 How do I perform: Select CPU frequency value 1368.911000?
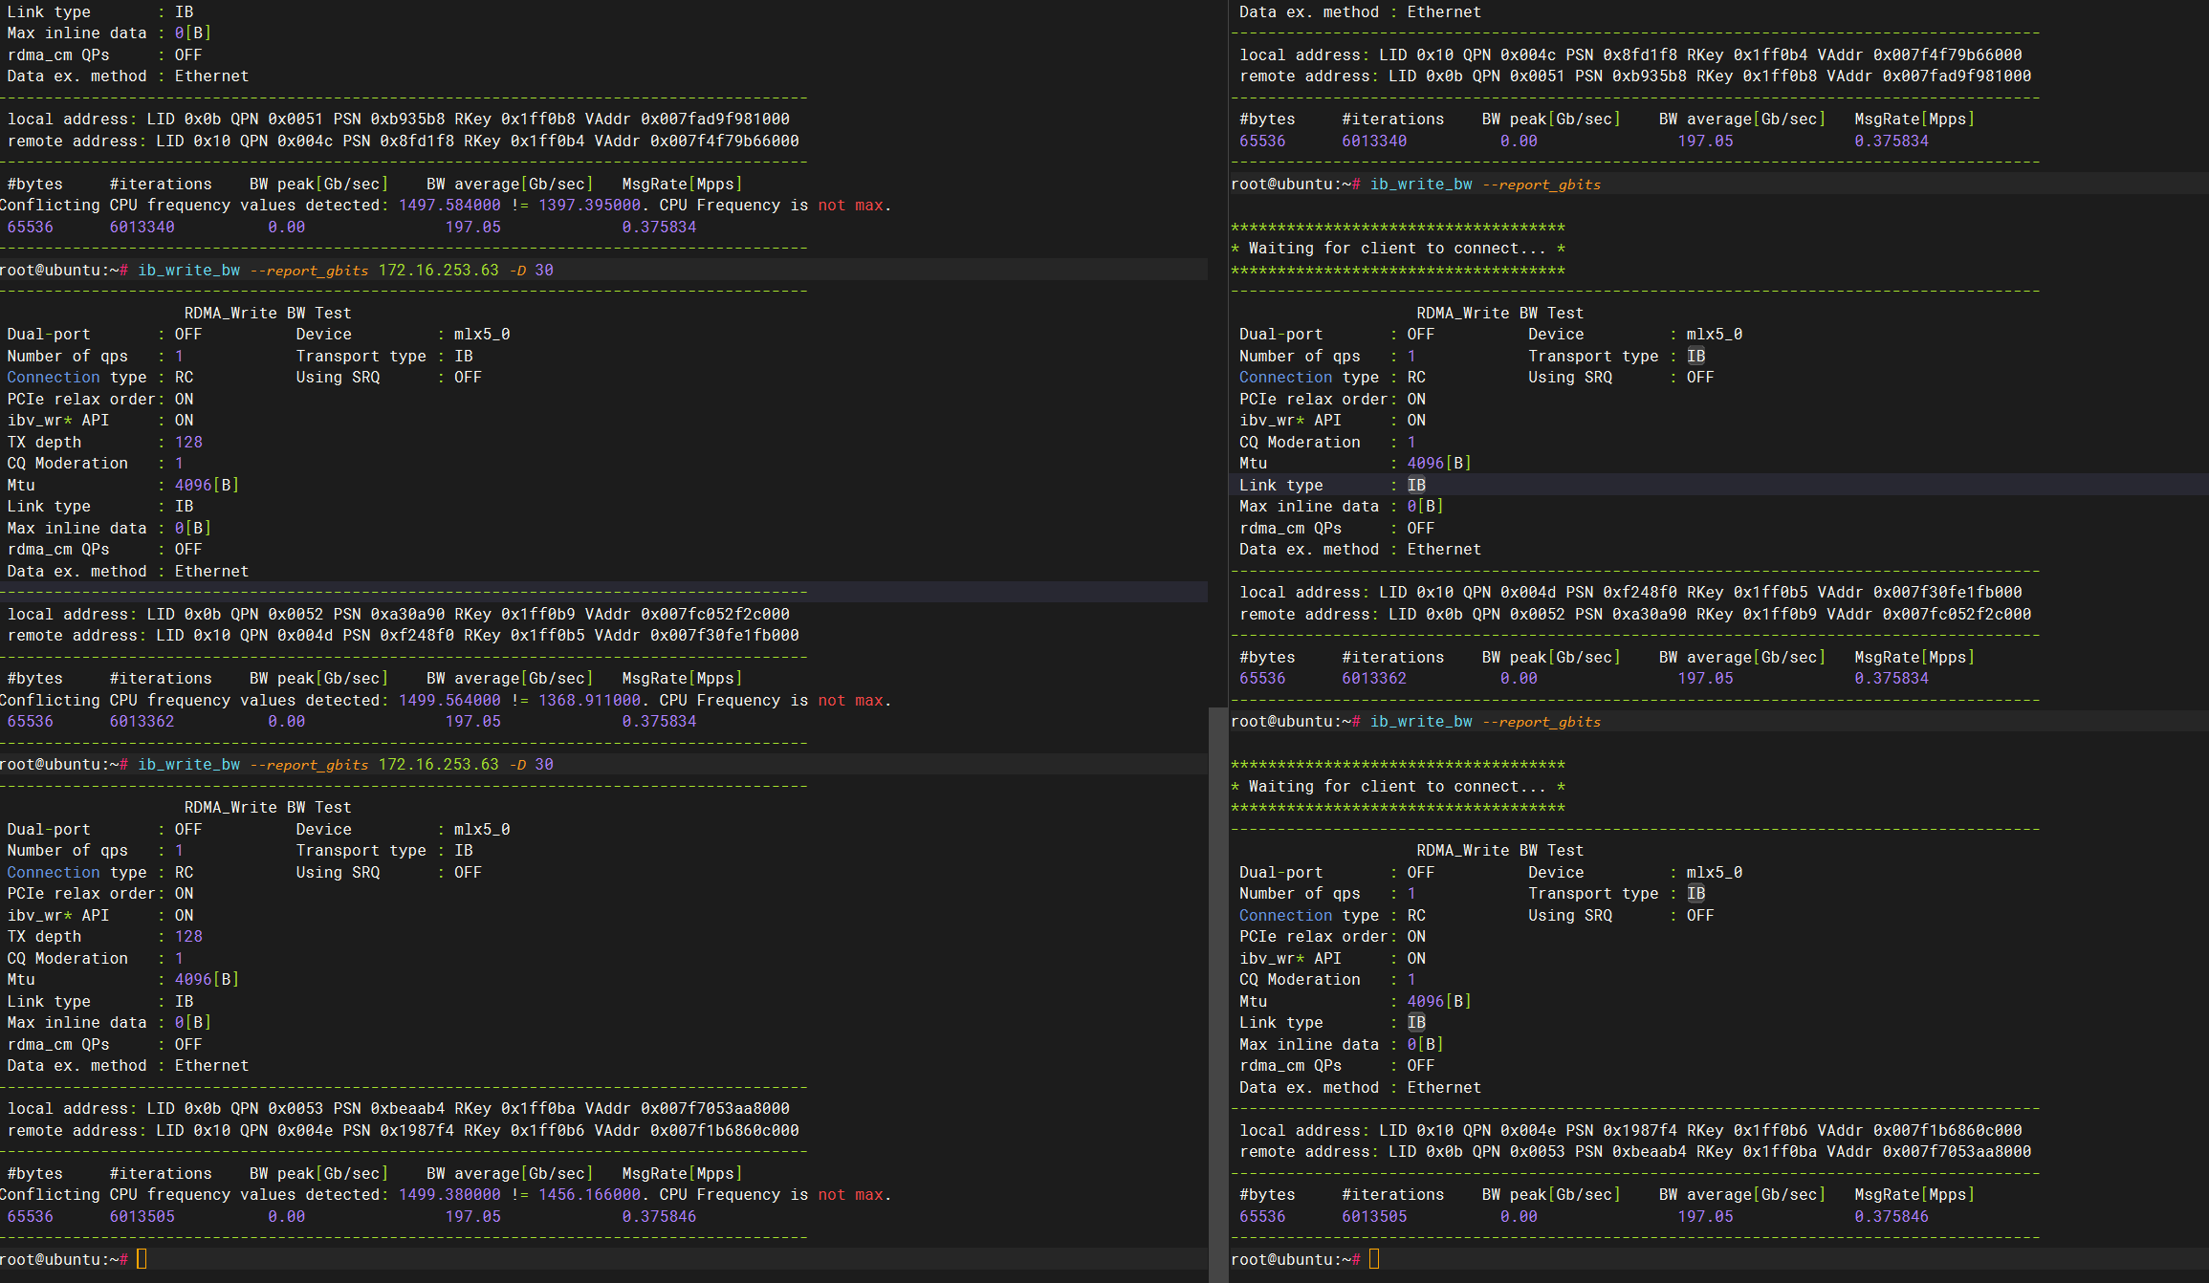[589, 701]
